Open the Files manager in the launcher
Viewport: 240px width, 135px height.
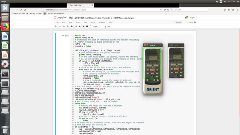pos(5,17)
